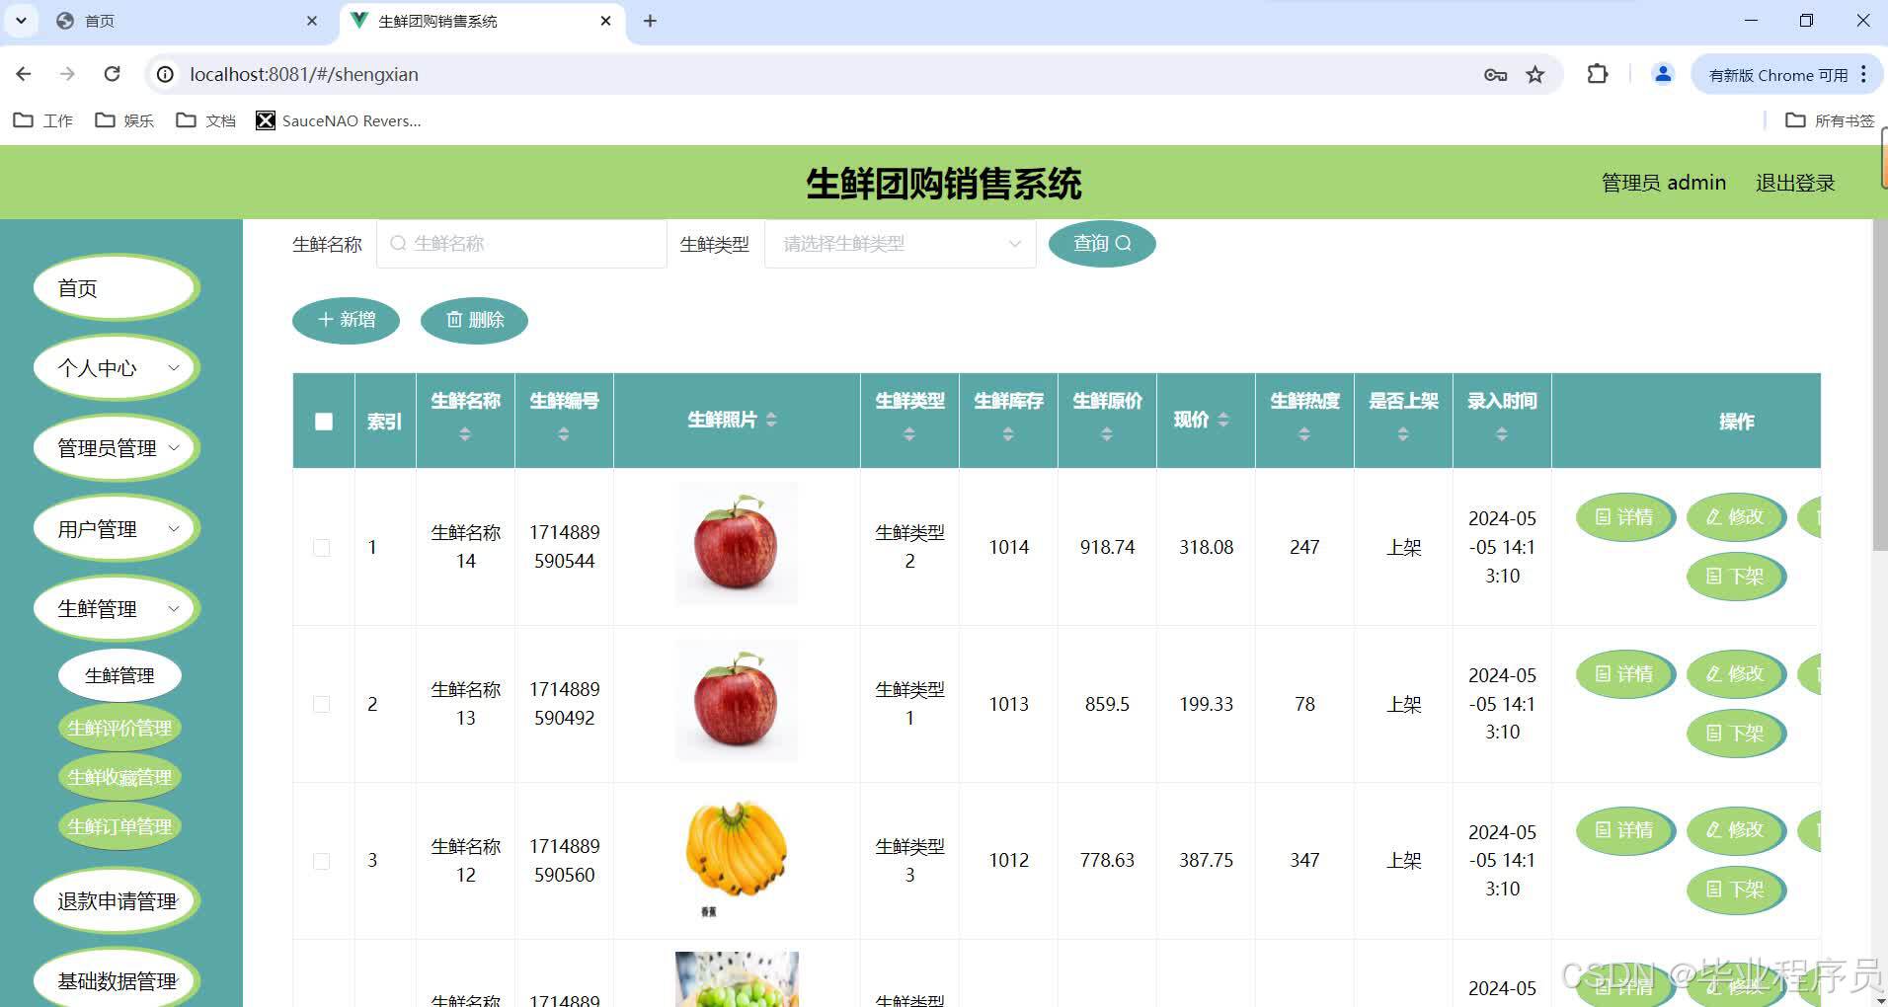Screen dimensions: 1888x1007
Task: Open the SauceNAO bookmark icon
Action: click(265, 120)
